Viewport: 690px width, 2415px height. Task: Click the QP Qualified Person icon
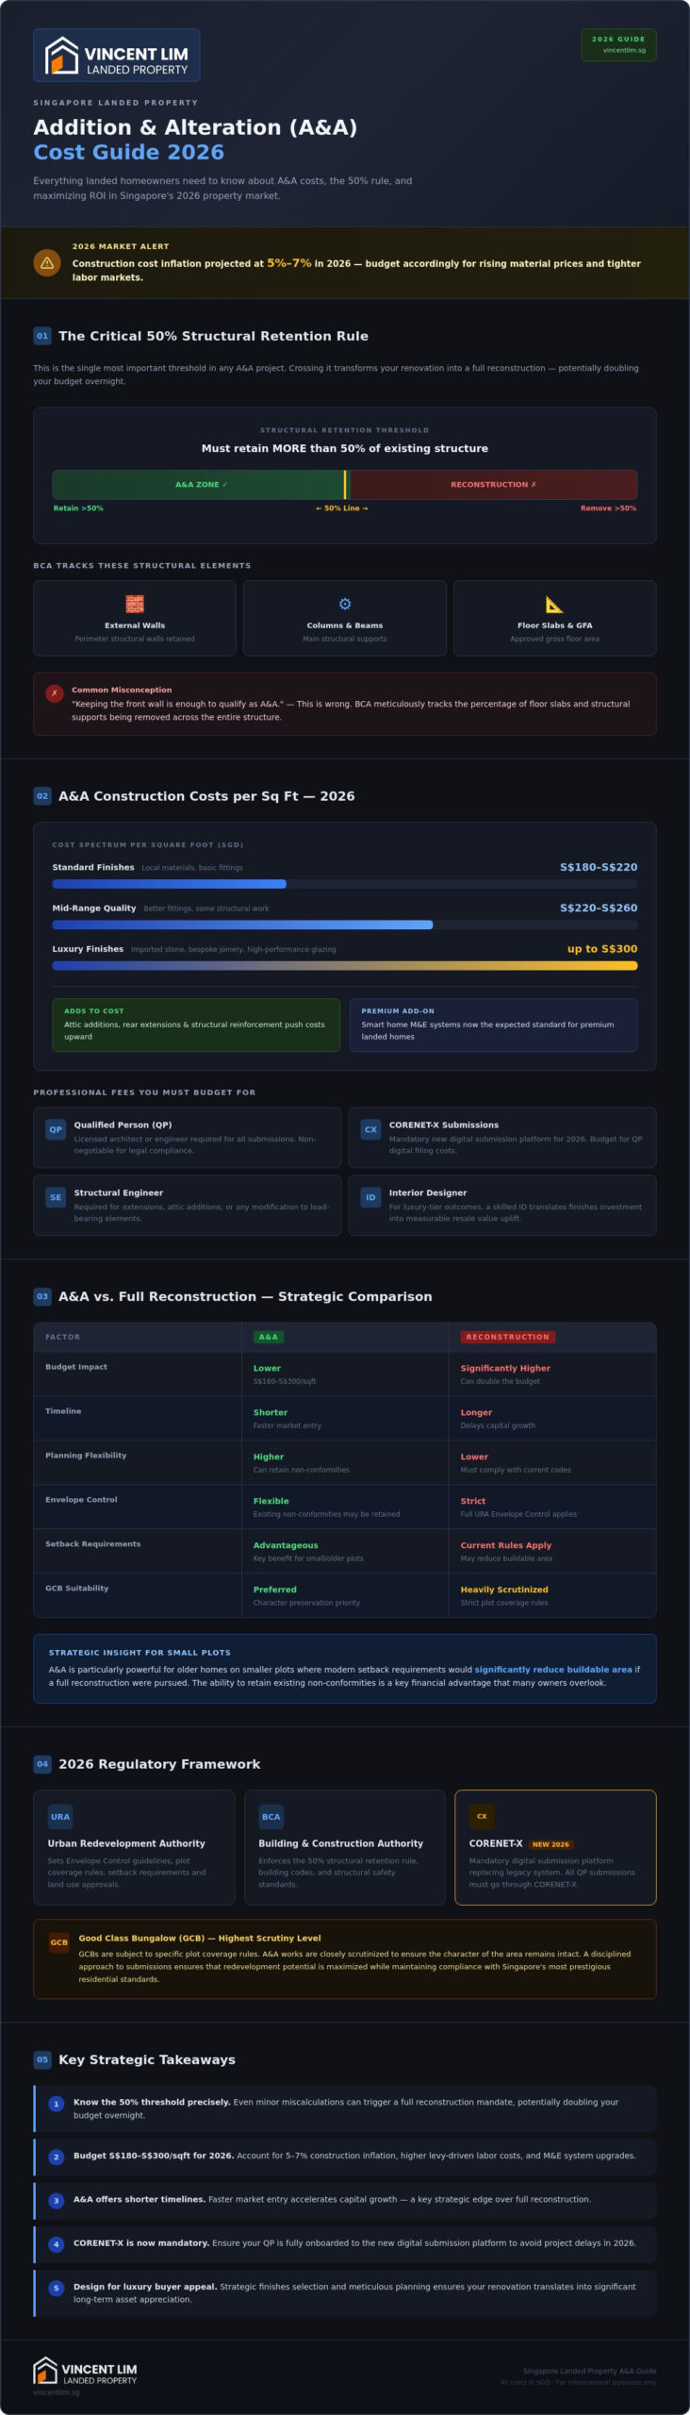(56, 1129)
